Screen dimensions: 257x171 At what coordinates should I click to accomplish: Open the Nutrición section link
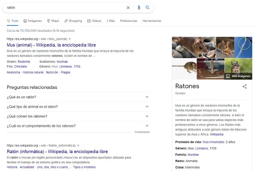(52, 72)
